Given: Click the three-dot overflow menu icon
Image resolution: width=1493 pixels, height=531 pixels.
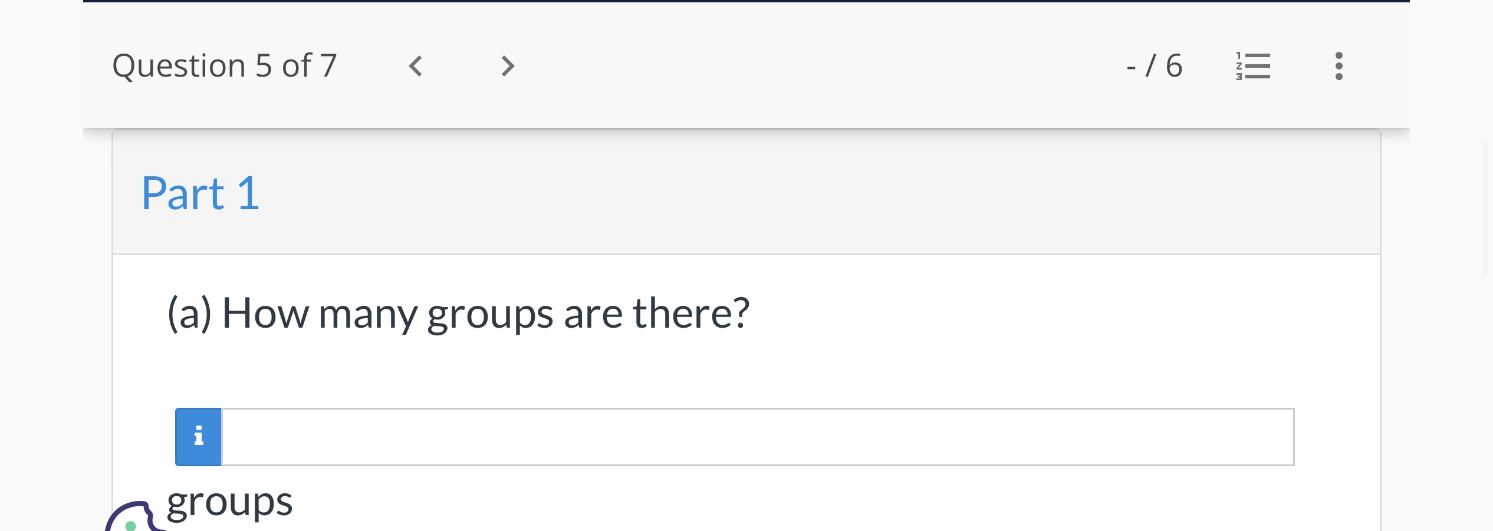Looking at the screenshot, I should coord(1337,66).
